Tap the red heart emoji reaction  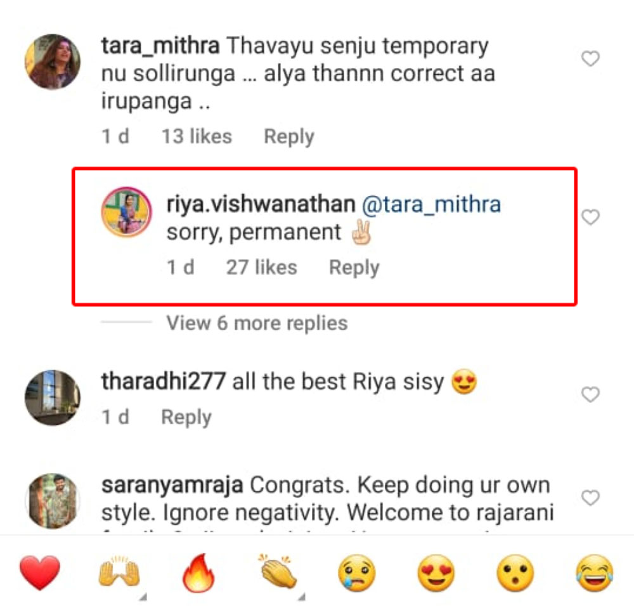click(39, 572)
